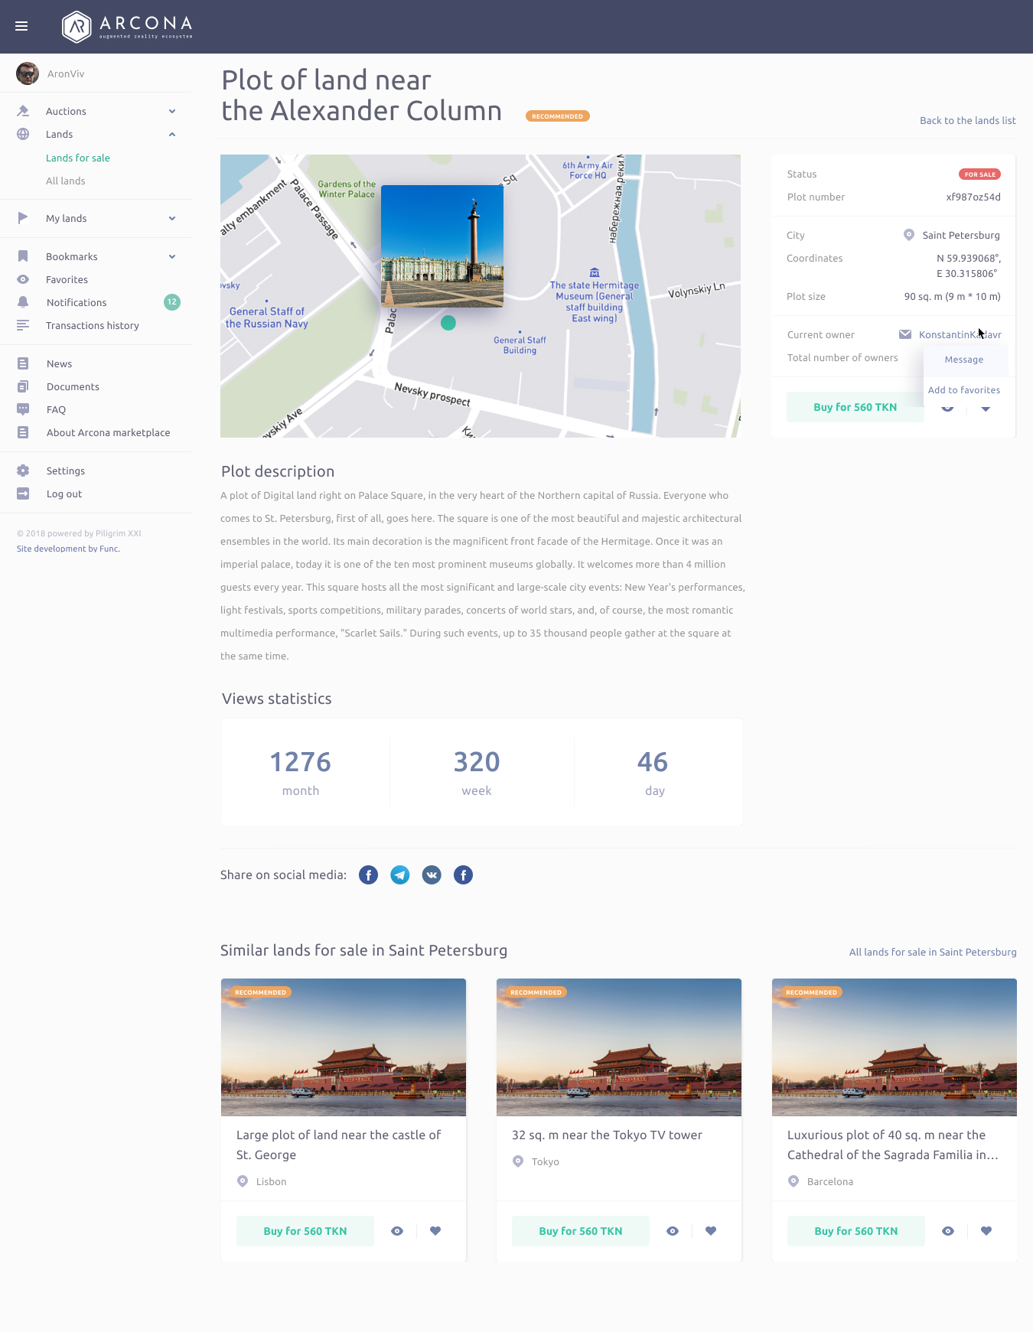The height and width of the screenshot is (1332, 1033).
Task: Click the envelope icon beside current owner
Action: 905,334
